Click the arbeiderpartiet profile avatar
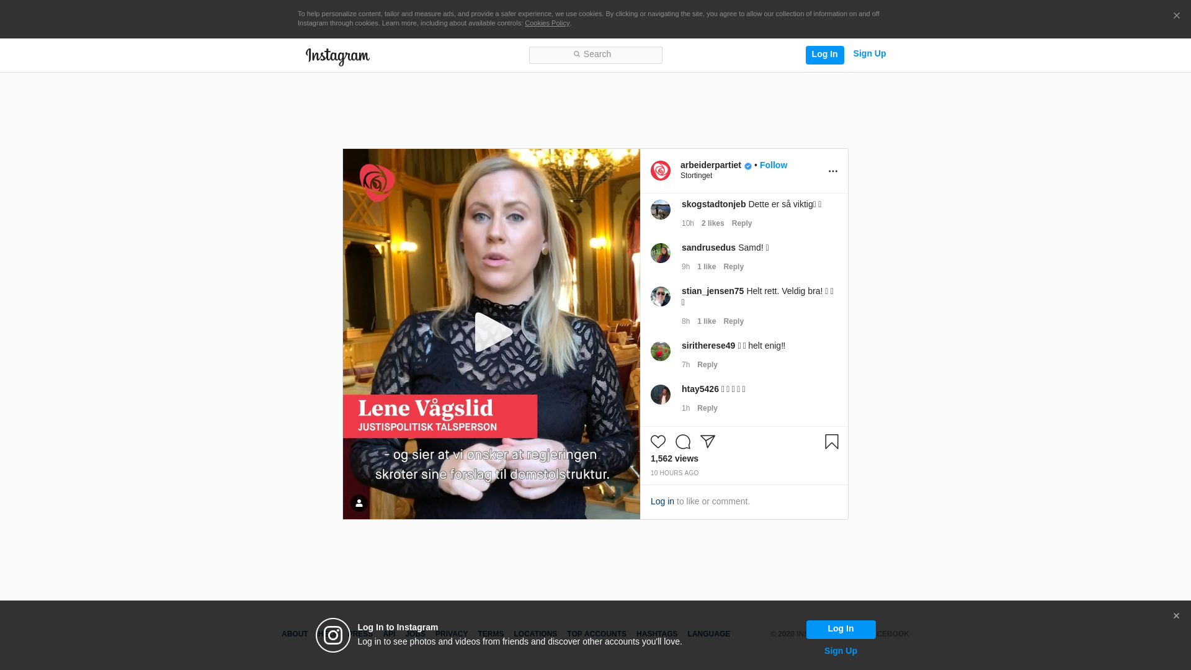Image resolution: width=1191 pixels, height=670 pixels. click(661, 171)
